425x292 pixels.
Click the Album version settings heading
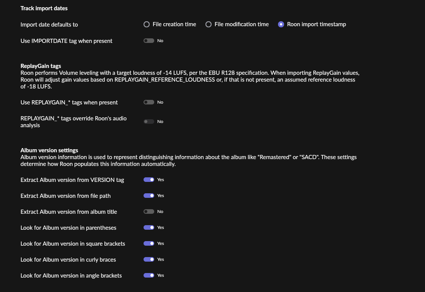(x=49, y=150)
